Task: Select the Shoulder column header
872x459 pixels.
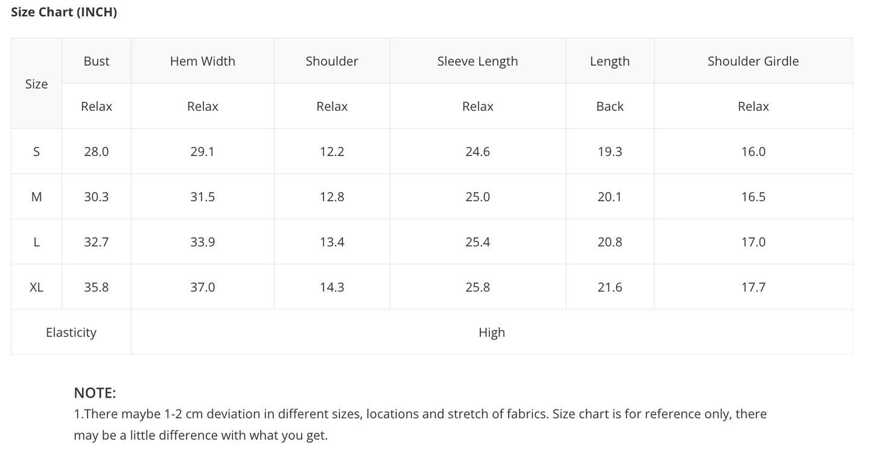Action: click(332, 61)
